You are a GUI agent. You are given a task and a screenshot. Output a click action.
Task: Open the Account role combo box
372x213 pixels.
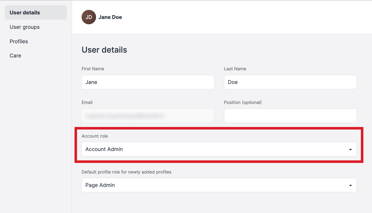[x=219, y=149]
